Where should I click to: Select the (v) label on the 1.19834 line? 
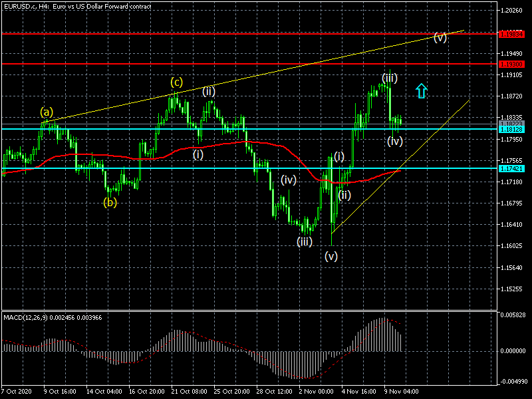click(440, 37)
